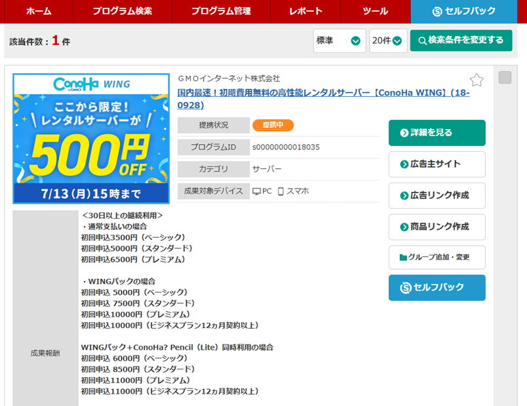527x406 pixels.
Task: Expand the 標準 sort order dropdown
Action: [340, 41]
